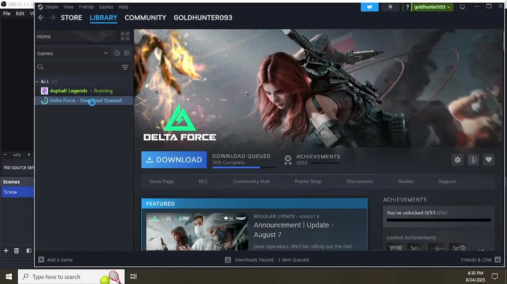Open the Delta Force Store Page link
This screenshot has width=507, height=284.
point(161,181)
